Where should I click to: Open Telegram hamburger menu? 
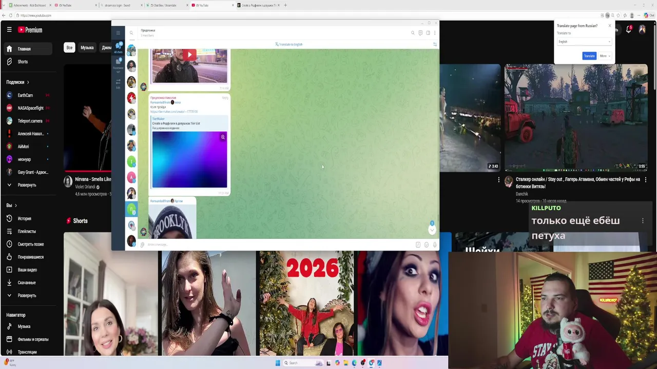[118, 32]
